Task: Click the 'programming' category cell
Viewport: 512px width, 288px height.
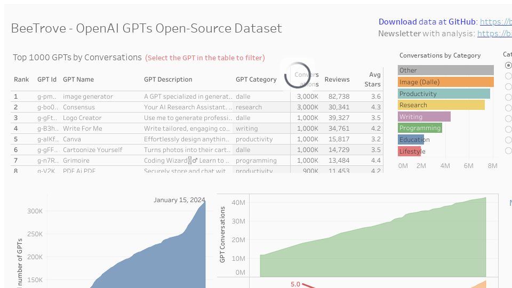Action: 256,161
